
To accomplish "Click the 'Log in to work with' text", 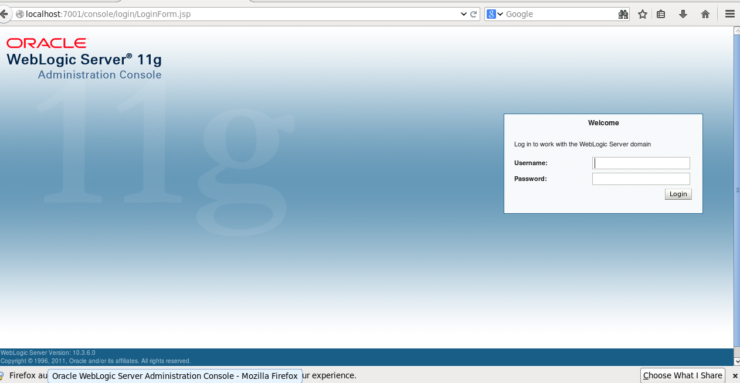I will pyautogui.click(x=582, y=144).
